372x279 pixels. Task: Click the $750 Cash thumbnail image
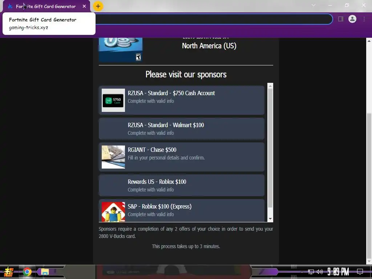click(x=113, y=100)
